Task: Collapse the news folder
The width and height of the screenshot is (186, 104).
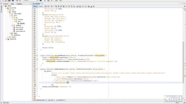Action: (x=10, y=16)
